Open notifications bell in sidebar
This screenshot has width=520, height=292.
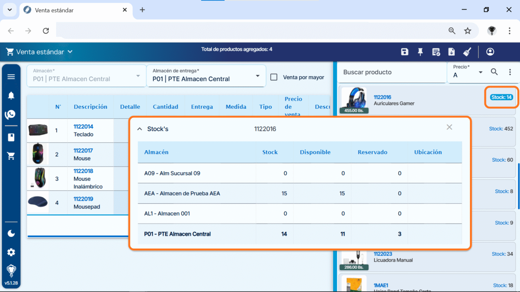[x=11, y=95]
